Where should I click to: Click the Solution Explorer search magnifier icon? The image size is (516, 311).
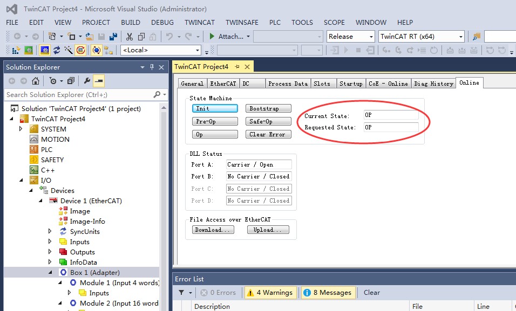(x=157, y=95)
